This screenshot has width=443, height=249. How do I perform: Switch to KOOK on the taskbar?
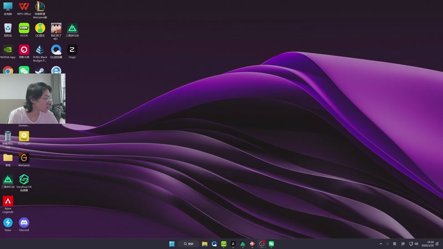click(x=224, y=244)
